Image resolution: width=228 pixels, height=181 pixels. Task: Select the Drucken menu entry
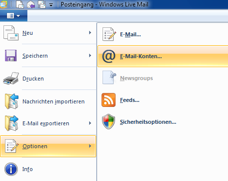tap(48, 79)
